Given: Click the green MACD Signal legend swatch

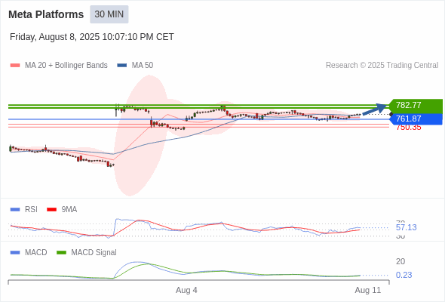Looking at the screenshot, I should click(61, 253).
